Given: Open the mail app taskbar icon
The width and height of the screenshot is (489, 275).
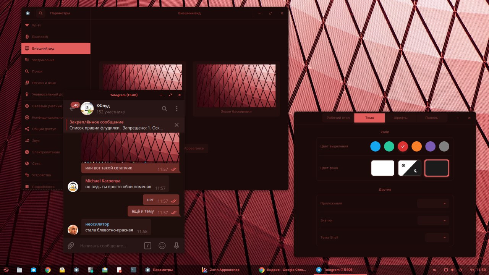Looking at the screenshot, I should point(62,270).
